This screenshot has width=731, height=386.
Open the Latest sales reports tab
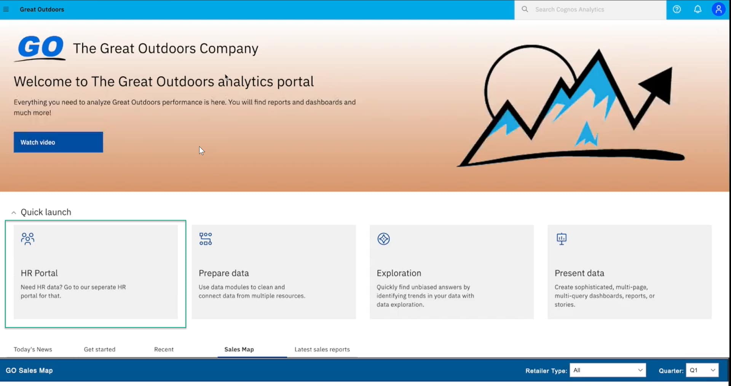coord(322,349)
